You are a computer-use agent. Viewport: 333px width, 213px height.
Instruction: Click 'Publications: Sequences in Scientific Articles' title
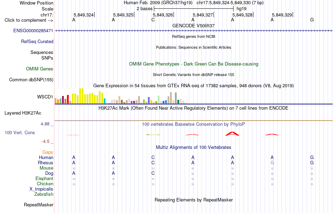(x=193, y=47)
